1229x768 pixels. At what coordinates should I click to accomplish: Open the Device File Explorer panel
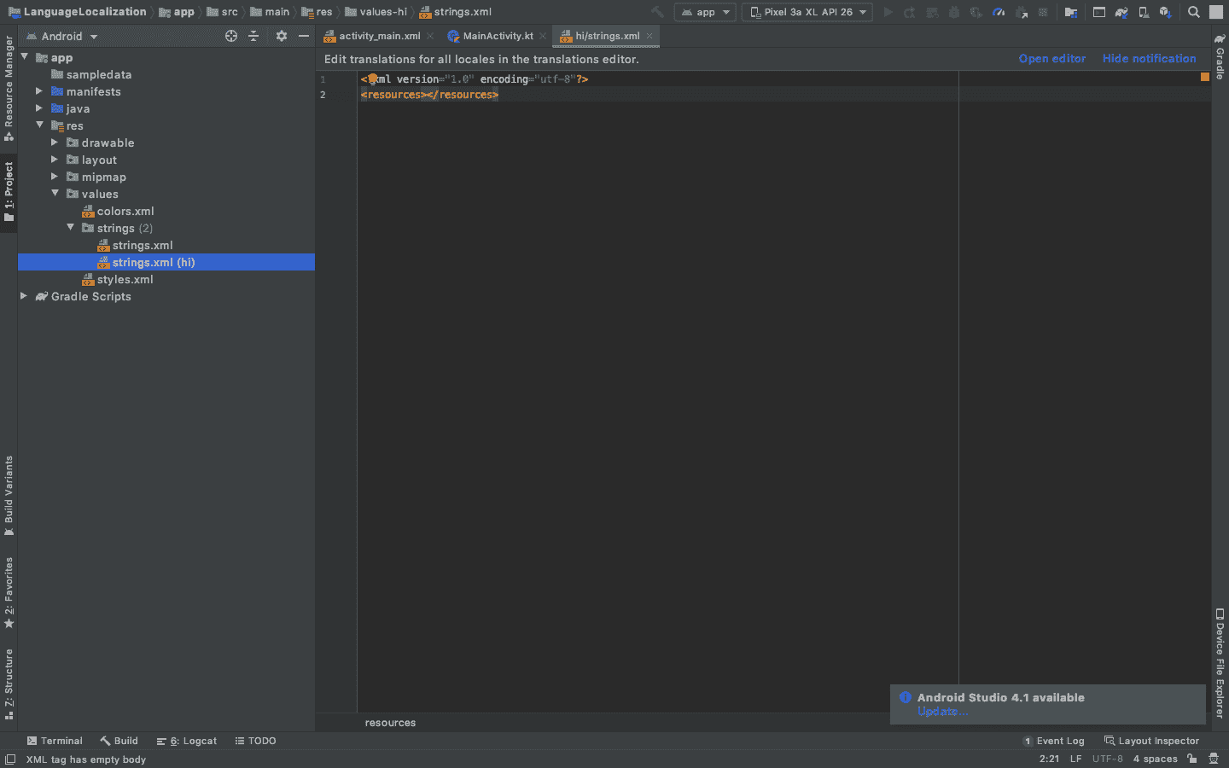click(x=1220, y=674)
